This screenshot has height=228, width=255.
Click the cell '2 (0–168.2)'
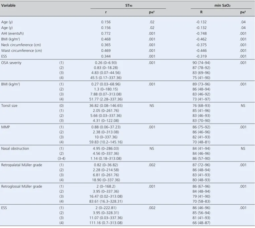tap(106, 186)
